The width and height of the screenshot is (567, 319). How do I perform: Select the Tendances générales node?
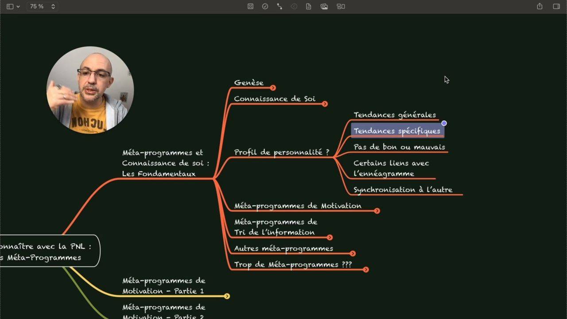(395, 115)
